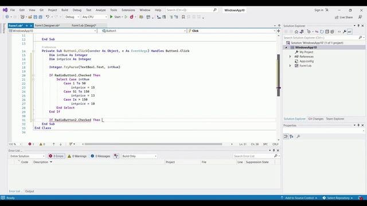Click the green Start debugging play icon
Screen dimensions: 367x206
111,17
